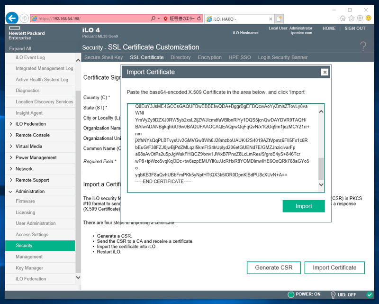
Task: Click the green Import button
Action: [304, 206]
